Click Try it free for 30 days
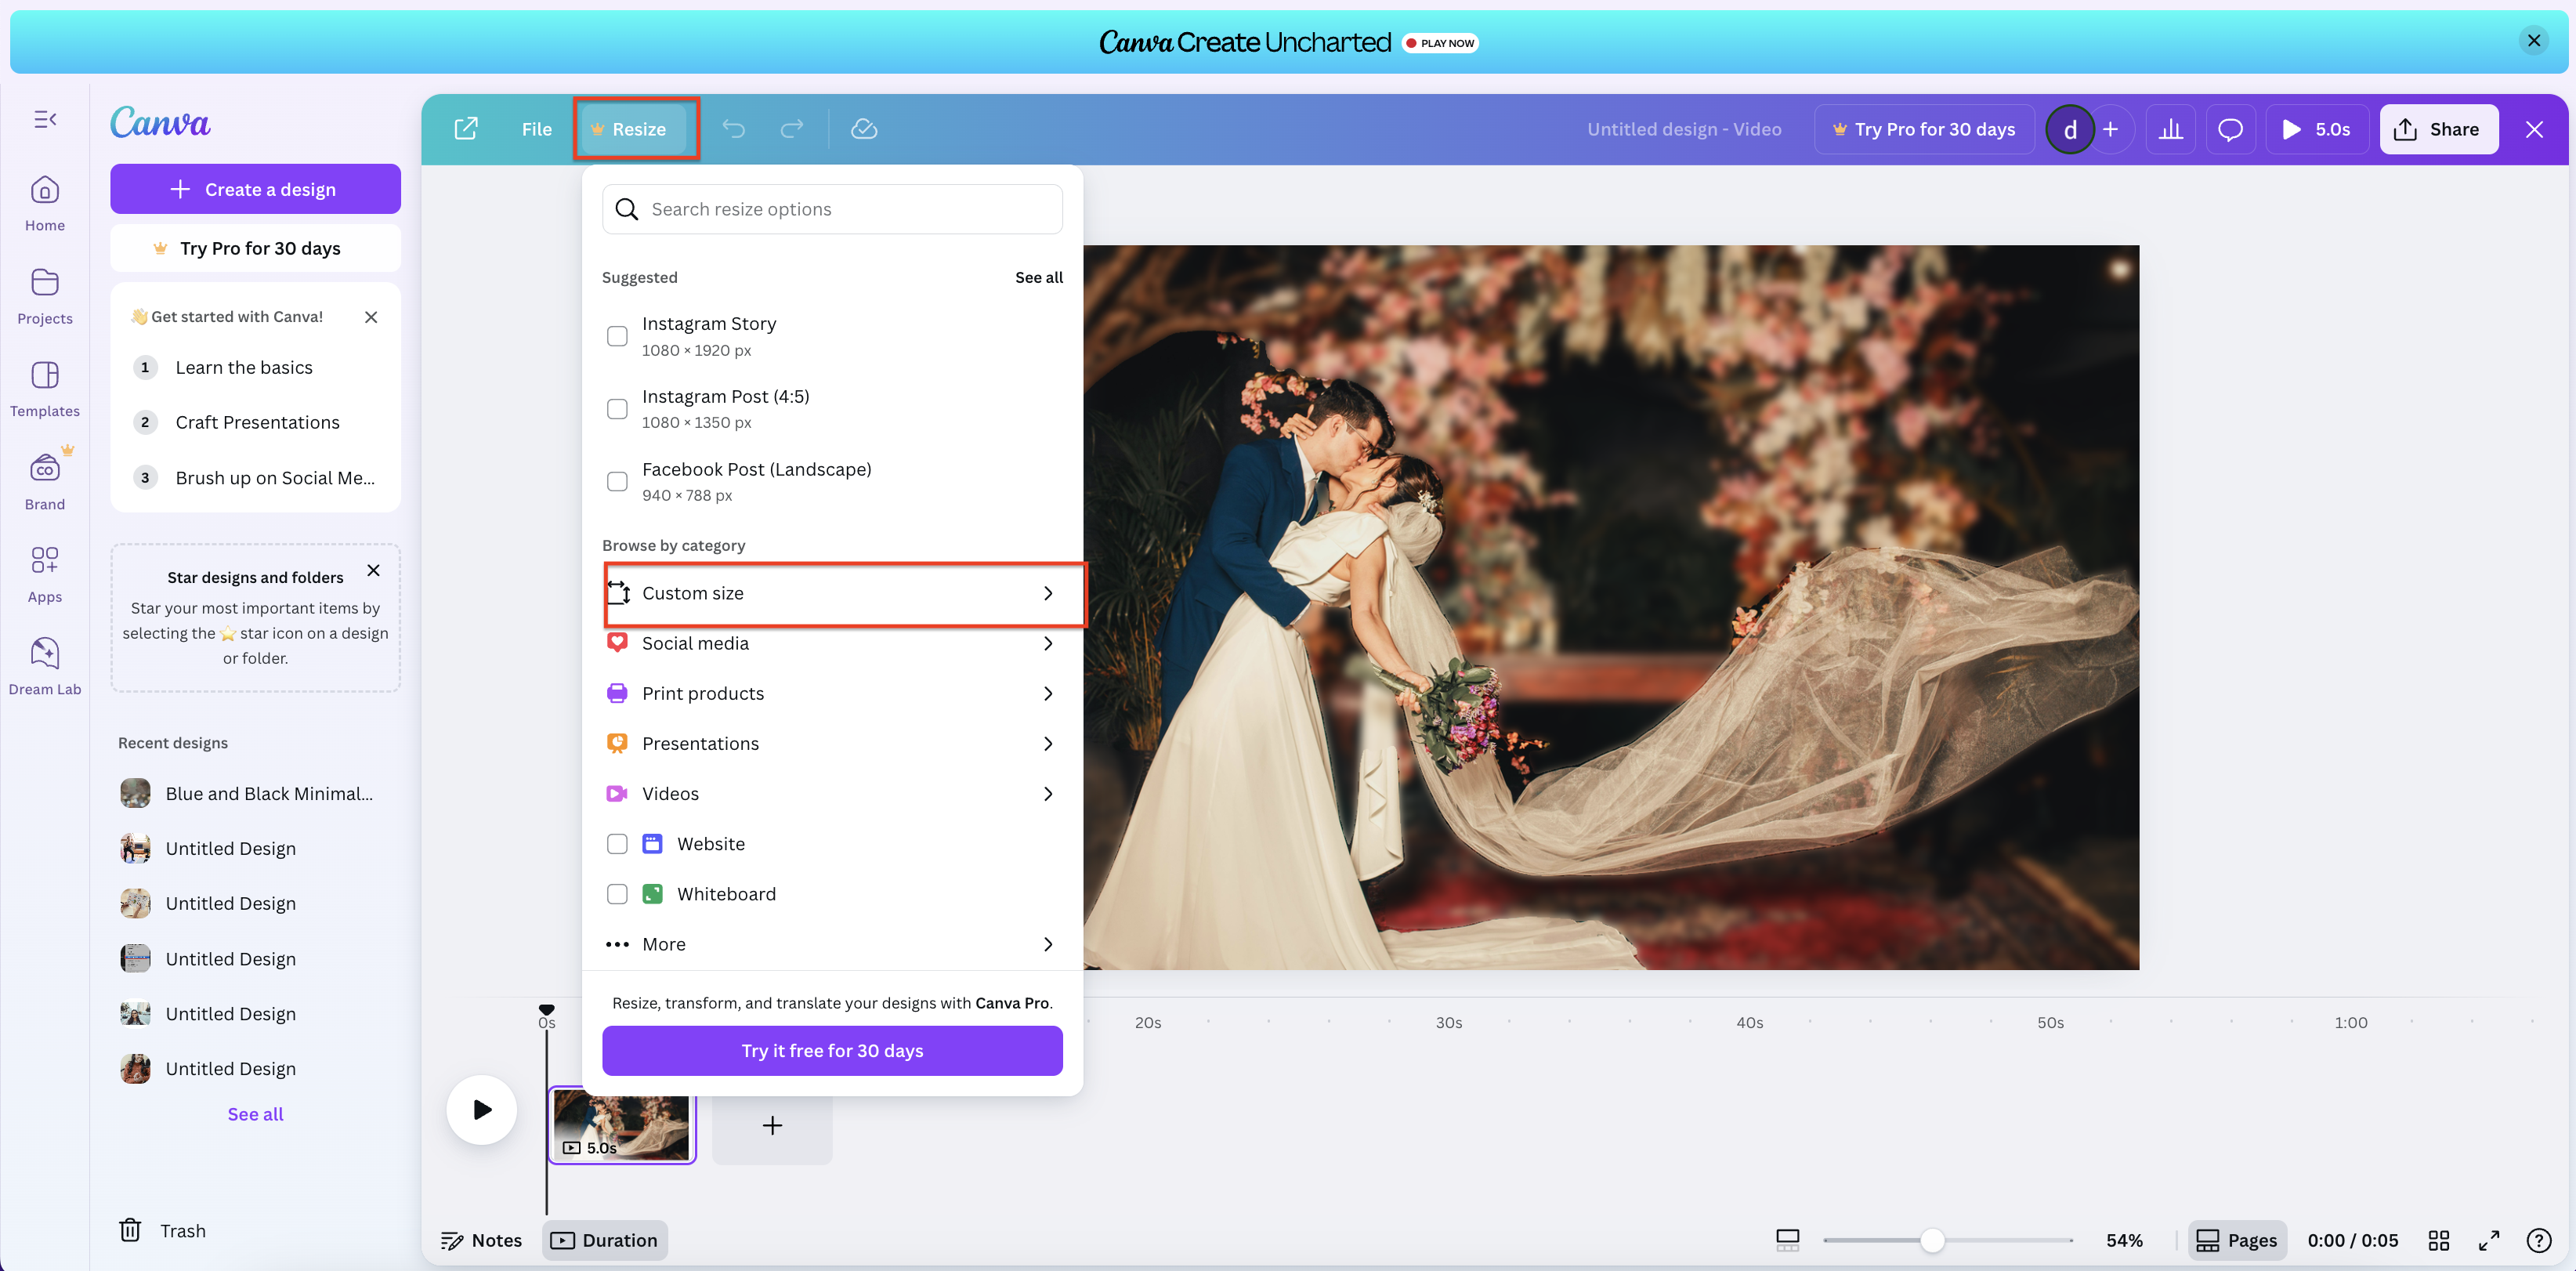2576x1271 pixels. (831, 1050)
